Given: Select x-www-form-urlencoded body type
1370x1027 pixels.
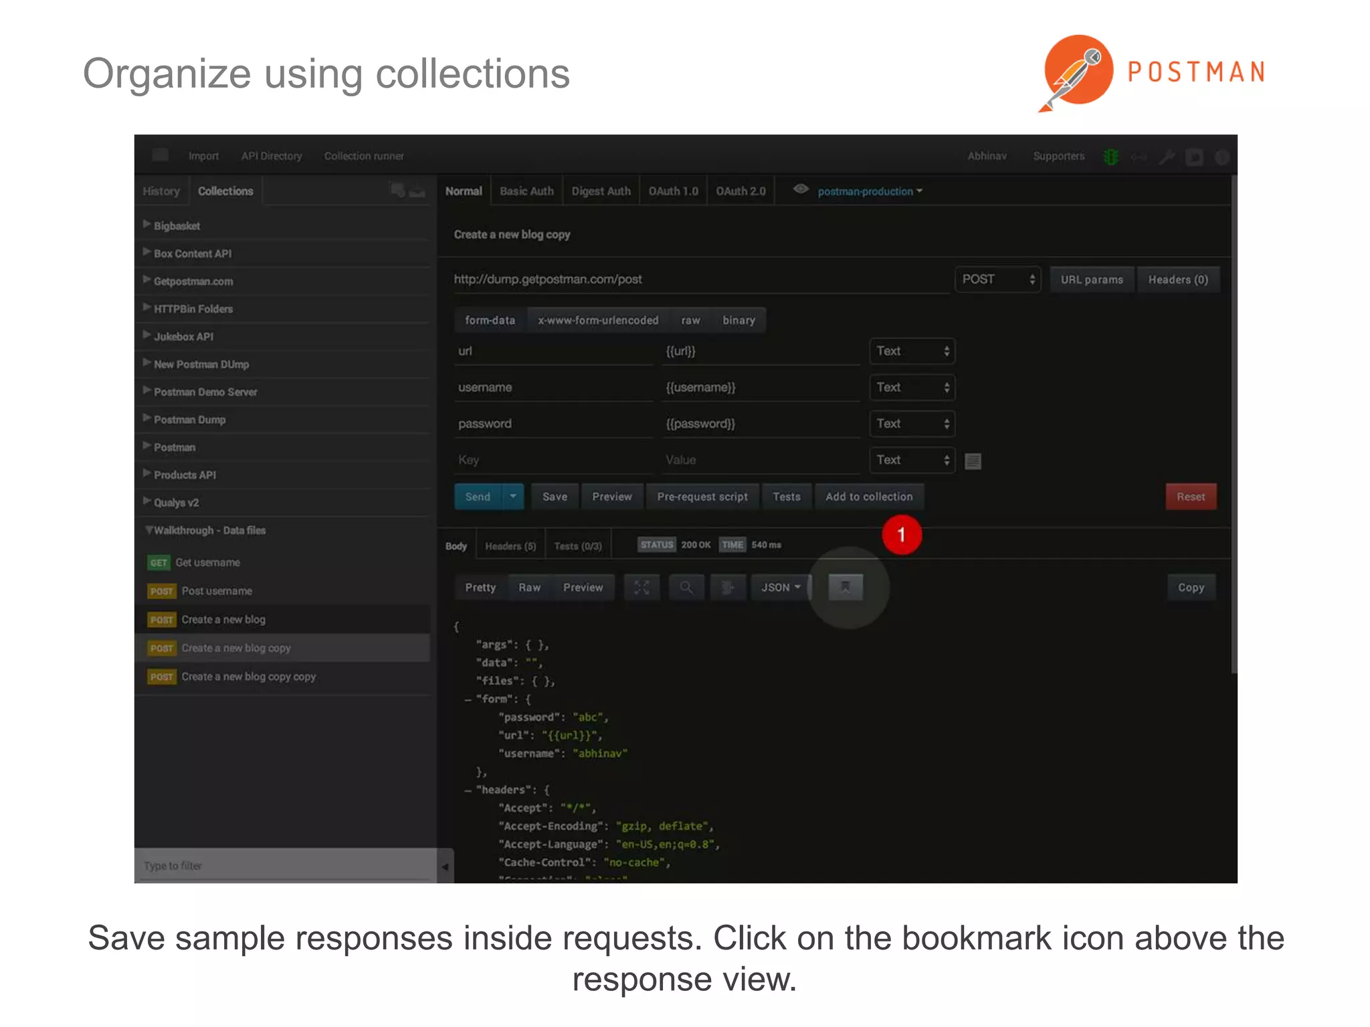Looking at the screenshot, I should click(x=598, y=320).
